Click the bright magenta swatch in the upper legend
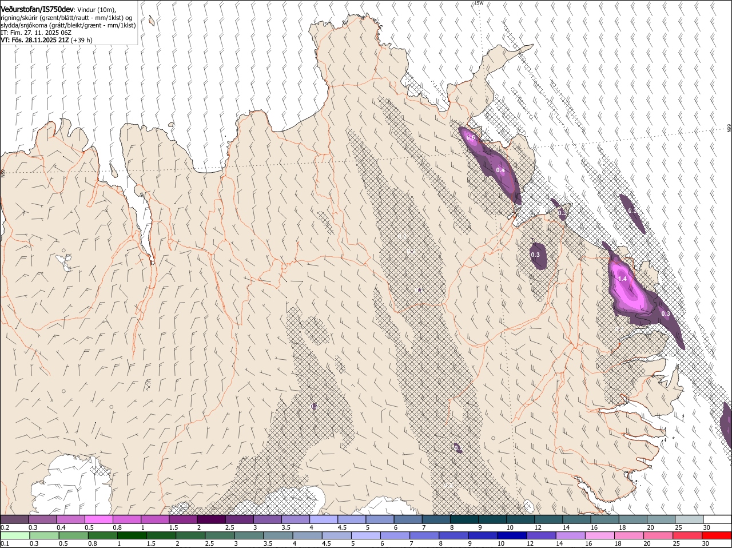The width and height of the screenshot is (732, 548). pos(98,519)
